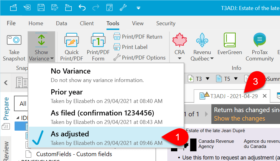This screenshot has width=280, height=161.
Task: Take a Snapshot with the camera icon
Action: tap(14, 47)
